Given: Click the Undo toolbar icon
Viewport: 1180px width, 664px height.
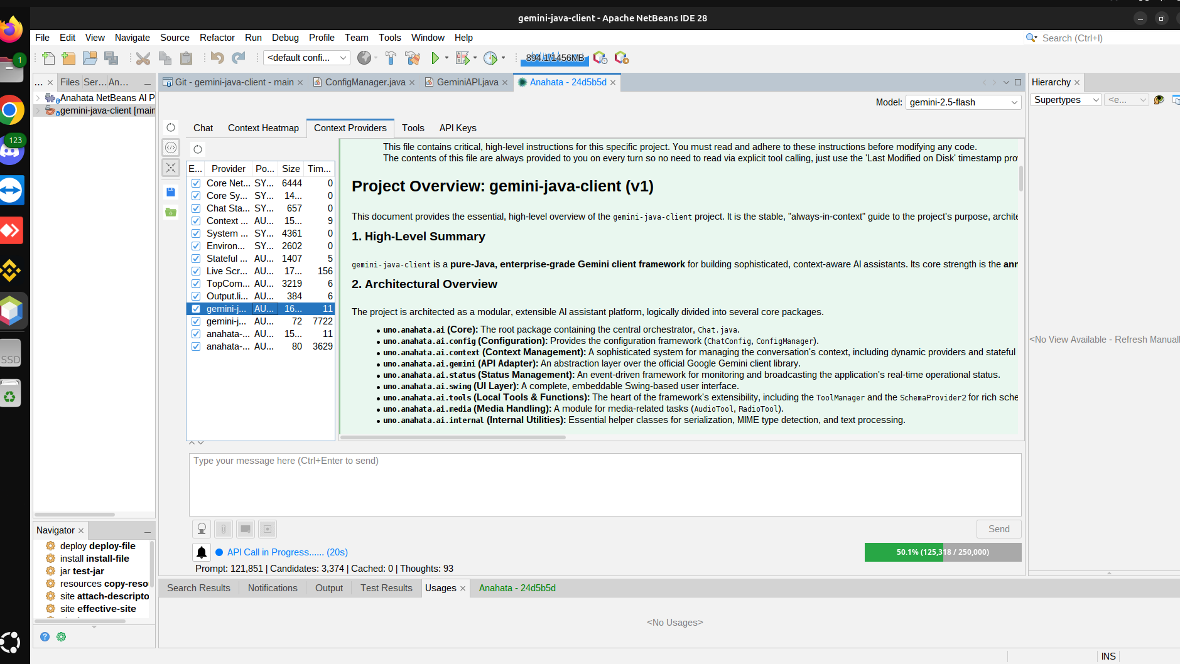Looking at the screenshot, I should 217,58.
